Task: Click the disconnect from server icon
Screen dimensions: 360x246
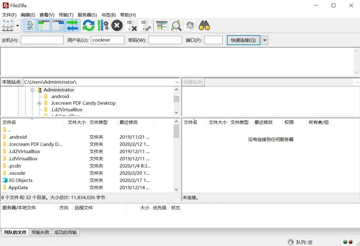Action: pyautogui.click(x=132, y=26)
